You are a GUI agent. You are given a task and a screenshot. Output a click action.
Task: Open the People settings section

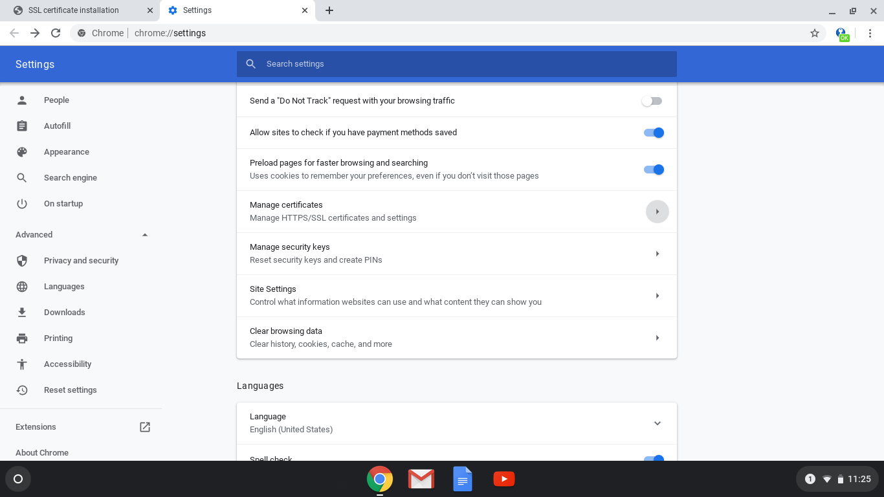click(56, 100)
